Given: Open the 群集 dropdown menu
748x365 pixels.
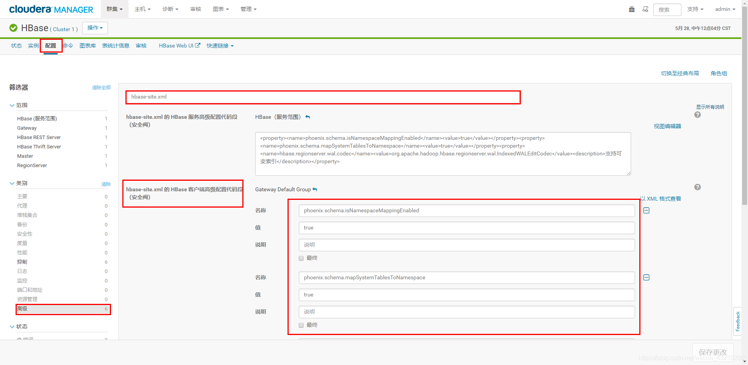Looking at the screenshot, I should [115, 9].
